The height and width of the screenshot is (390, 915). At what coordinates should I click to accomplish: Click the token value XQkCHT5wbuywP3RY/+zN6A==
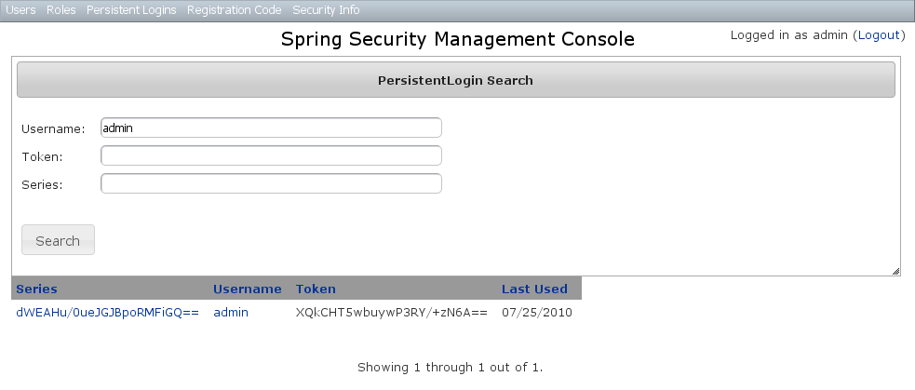pos(391,313)
